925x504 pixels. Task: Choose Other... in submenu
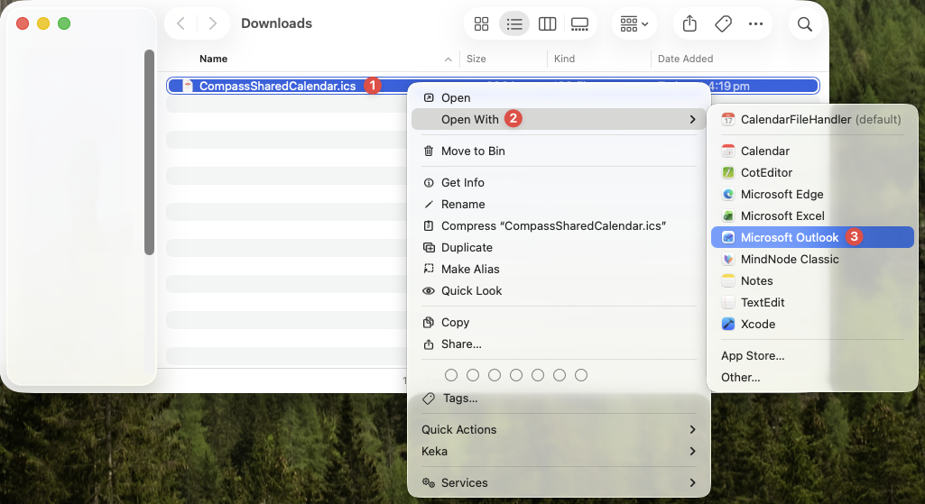point(812,377)
